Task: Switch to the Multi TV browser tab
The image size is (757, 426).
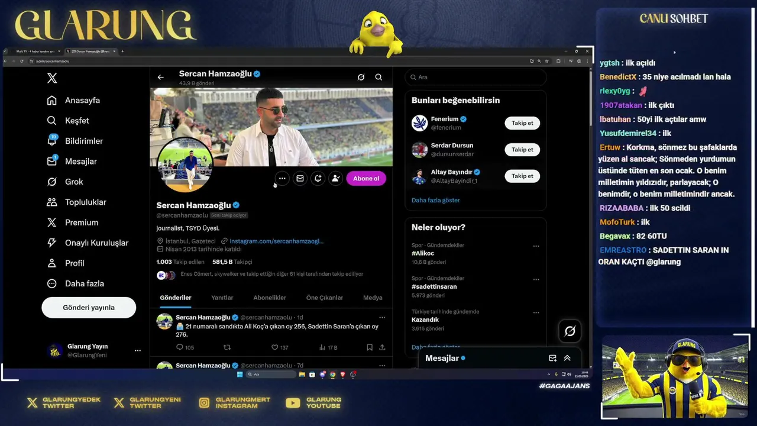Action: point(35,51)
